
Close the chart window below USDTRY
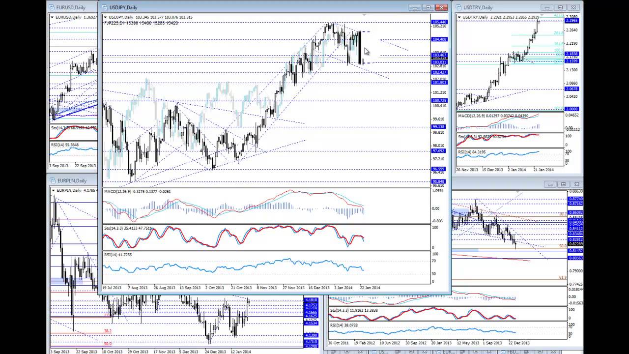coord(576,184)
